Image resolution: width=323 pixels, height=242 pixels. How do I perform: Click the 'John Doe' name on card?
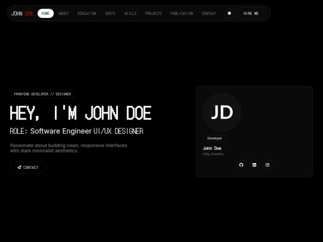click(x=212, y=148)
